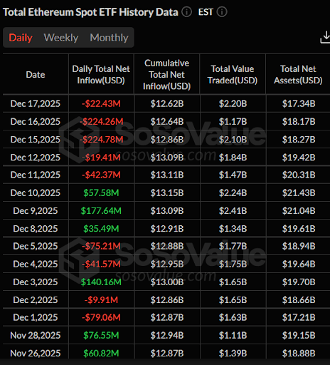Click the $76.55M inflow value
330x365 pixels.
101,335
